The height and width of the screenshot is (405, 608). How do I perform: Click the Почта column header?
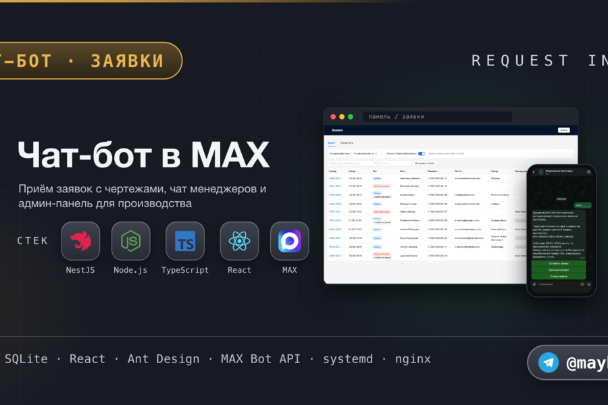click(x=458, y=171)
